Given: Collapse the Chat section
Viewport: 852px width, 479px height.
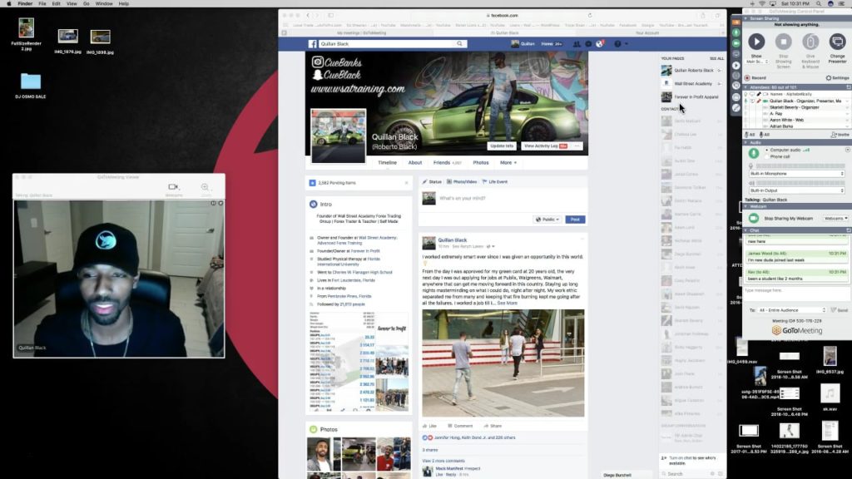Looking at the screenshot, I should [x=745, y=230].
